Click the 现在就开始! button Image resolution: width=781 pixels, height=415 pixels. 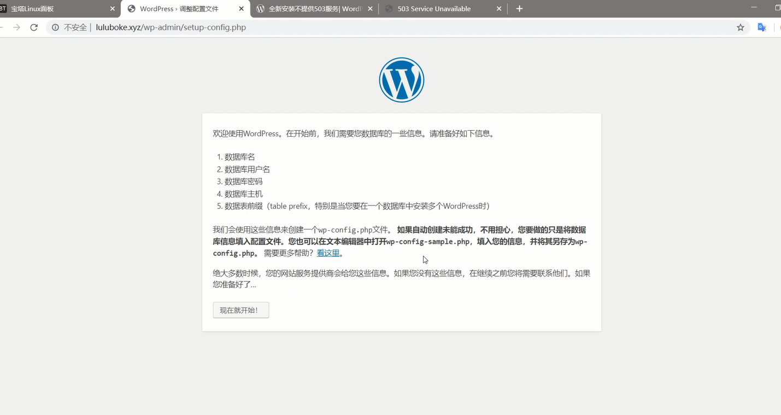coord(241,310)
